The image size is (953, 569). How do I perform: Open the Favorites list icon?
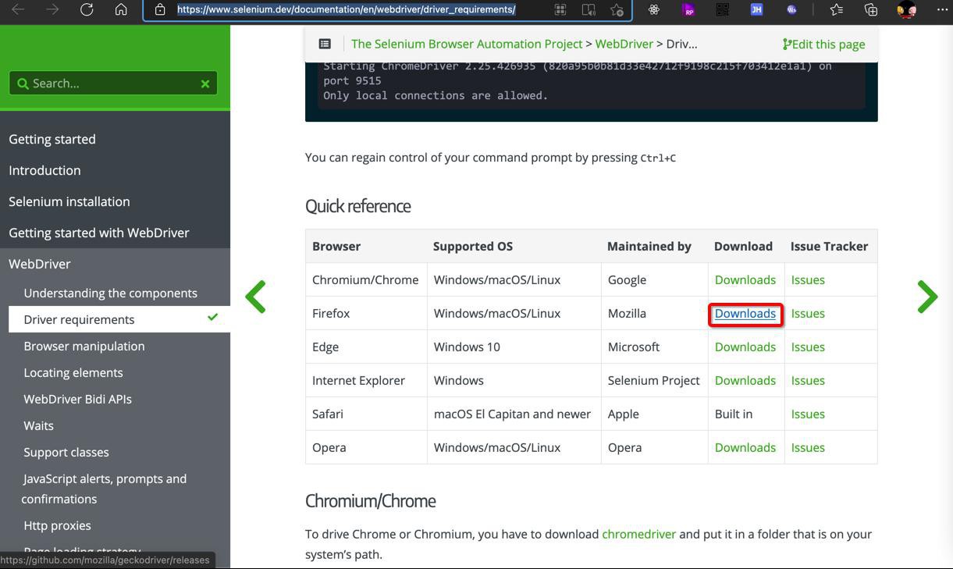(837, 9)
